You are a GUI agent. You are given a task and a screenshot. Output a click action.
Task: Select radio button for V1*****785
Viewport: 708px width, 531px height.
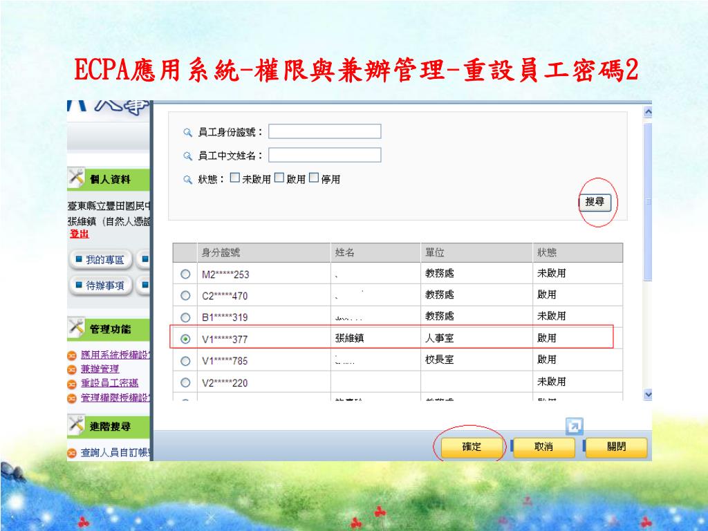(185, 361)
